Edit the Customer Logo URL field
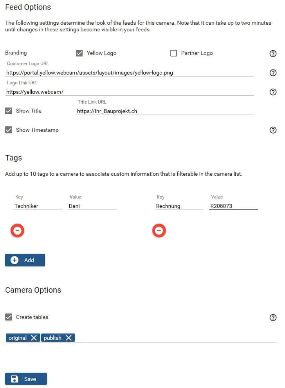The image size is (285, 388). tap(129, 73)
